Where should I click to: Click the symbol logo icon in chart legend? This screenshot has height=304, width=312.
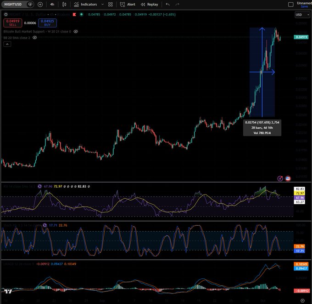(x=6, y=15)
